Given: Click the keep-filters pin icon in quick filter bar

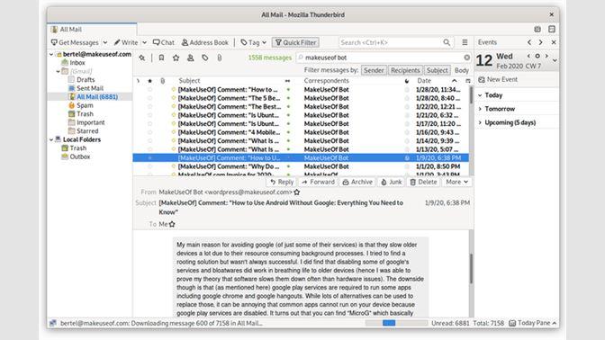Looking at the screenshot, I should [142, 58].
